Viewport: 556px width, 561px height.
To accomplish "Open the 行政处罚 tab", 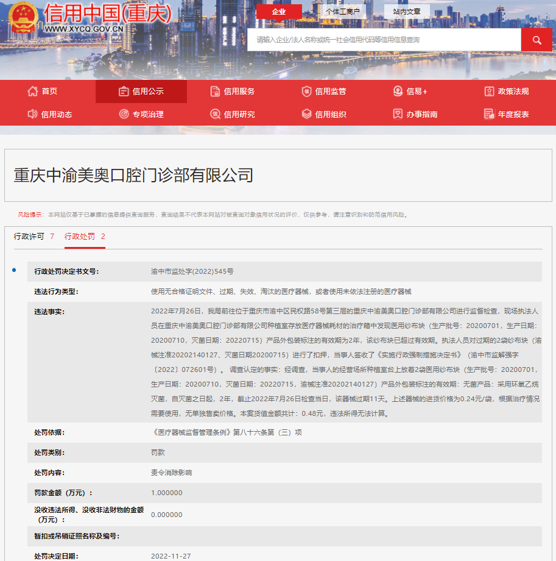I will (x=85, y=237).
